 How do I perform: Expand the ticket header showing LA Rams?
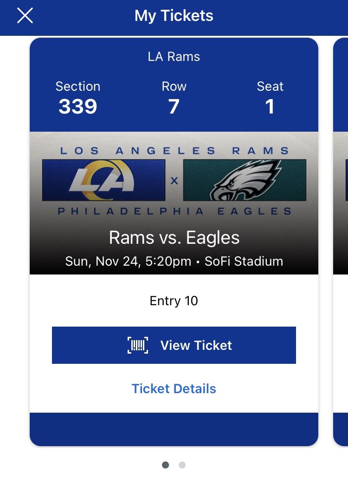[174, 56]
